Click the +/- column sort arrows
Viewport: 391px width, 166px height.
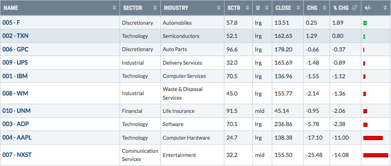point(385,8)
